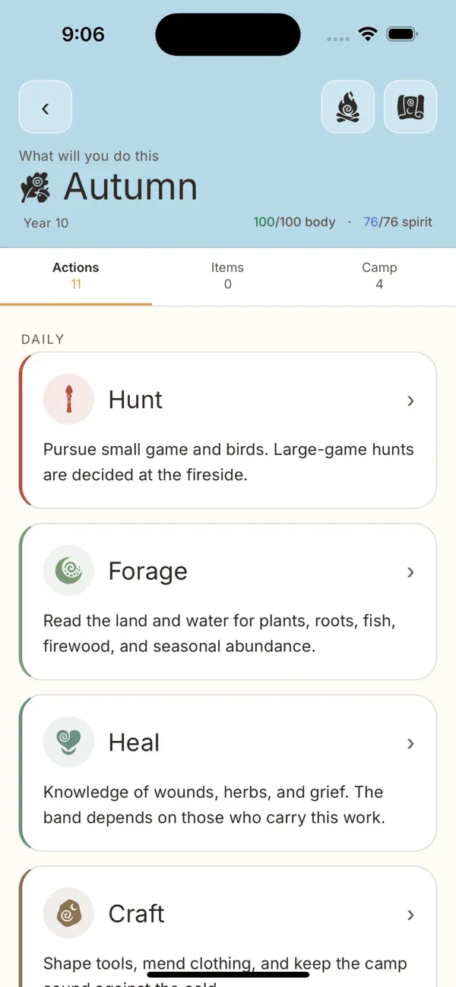The image size is (456, 987).
Task: Tap the back chevron button
Action: pyautogui.click(x=46, y=107)
